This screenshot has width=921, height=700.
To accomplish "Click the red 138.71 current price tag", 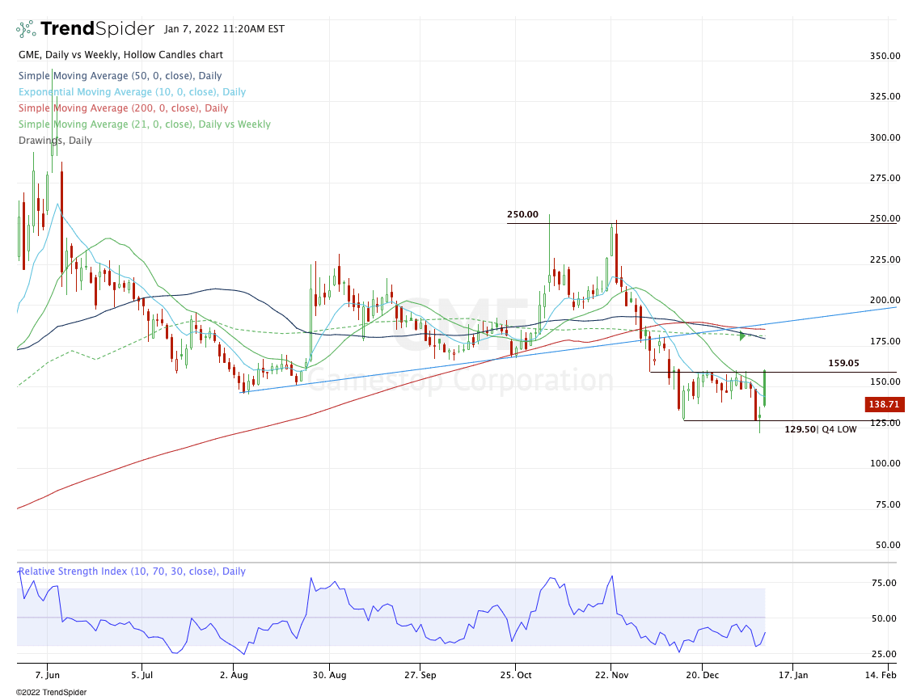I will click(x=884, y=404).
